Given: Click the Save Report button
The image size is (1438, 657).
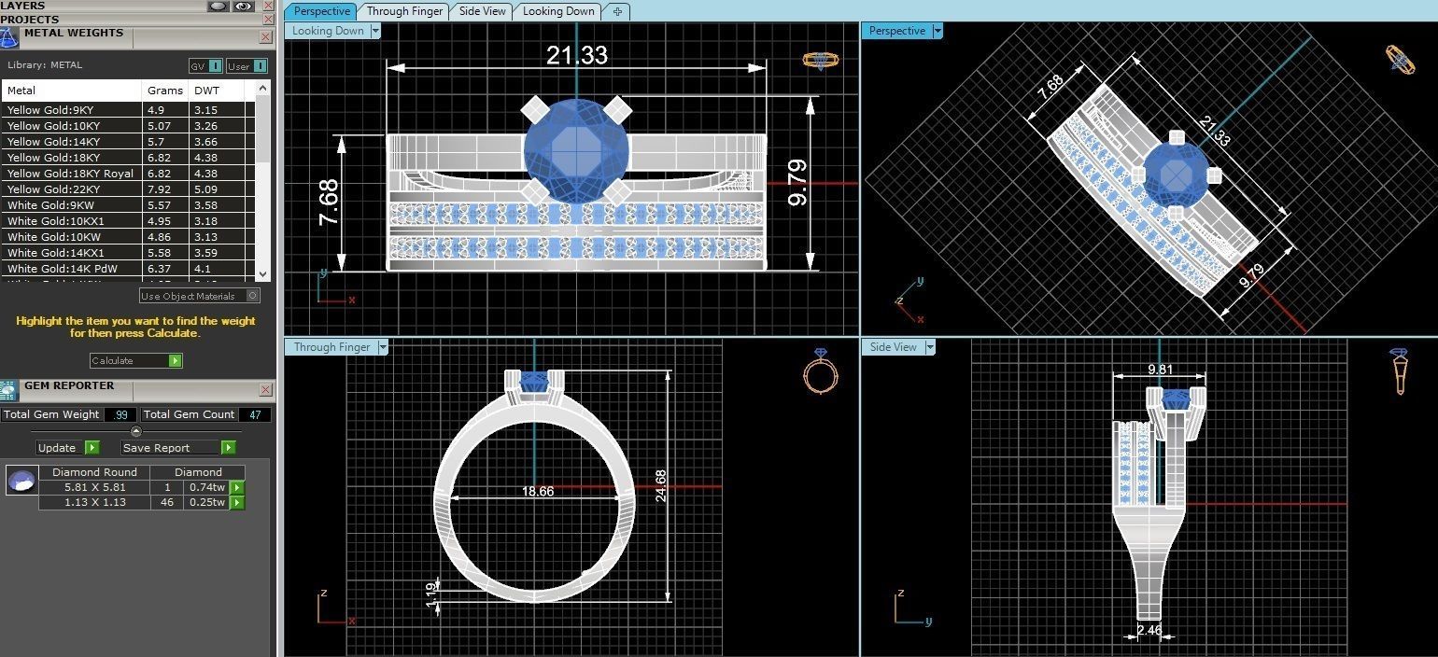Looking at the screenshot, I should [178, 448].
